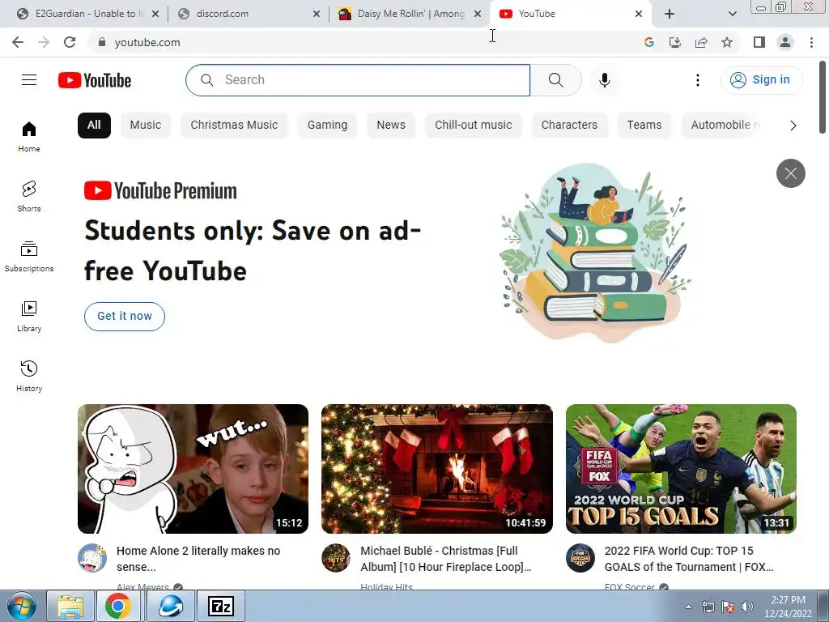Screen dimensions: 829x622
Task: Switch to E2Guardian tab
Action: (82, 14)
